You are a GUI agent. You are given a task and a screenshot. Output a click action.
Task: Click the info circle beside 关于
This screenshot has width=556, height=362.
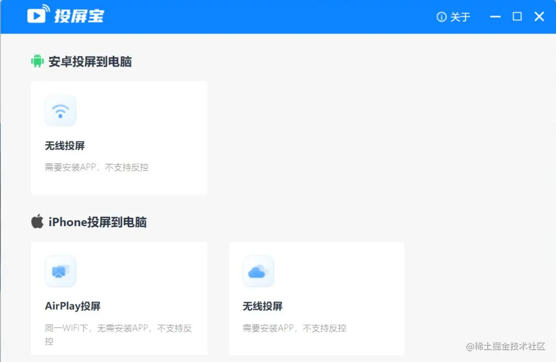440,17
